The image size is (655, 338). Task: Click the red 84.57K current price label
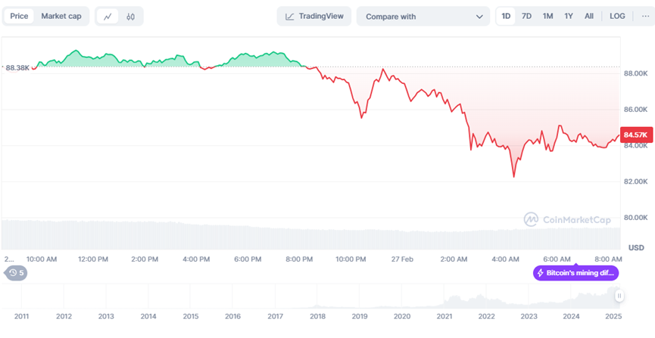634,135
